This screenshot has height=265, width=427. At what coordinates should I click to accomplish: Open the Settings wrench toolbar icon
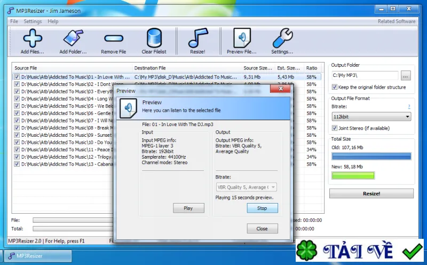pyautogui.click(x=282, y=38)
